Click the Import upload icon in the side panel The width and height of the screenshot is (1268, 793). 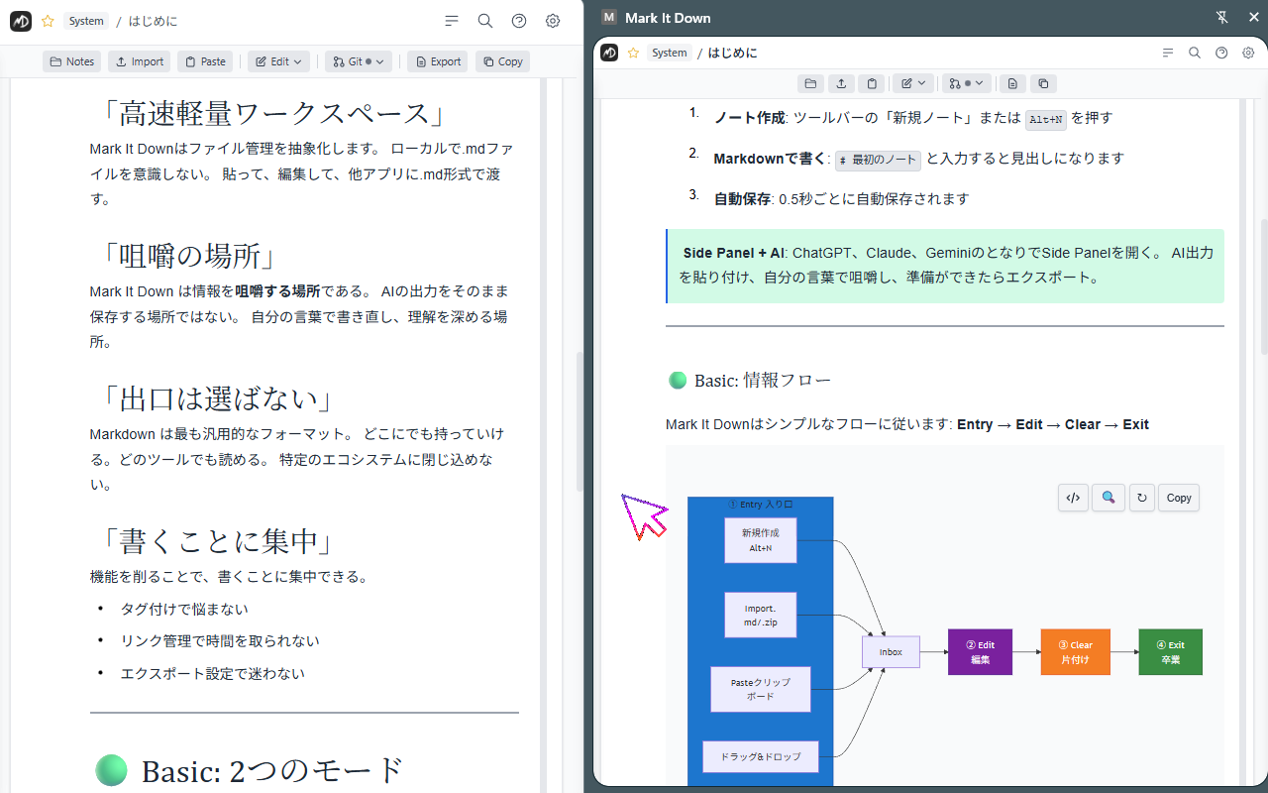click(x=841, y=83)
